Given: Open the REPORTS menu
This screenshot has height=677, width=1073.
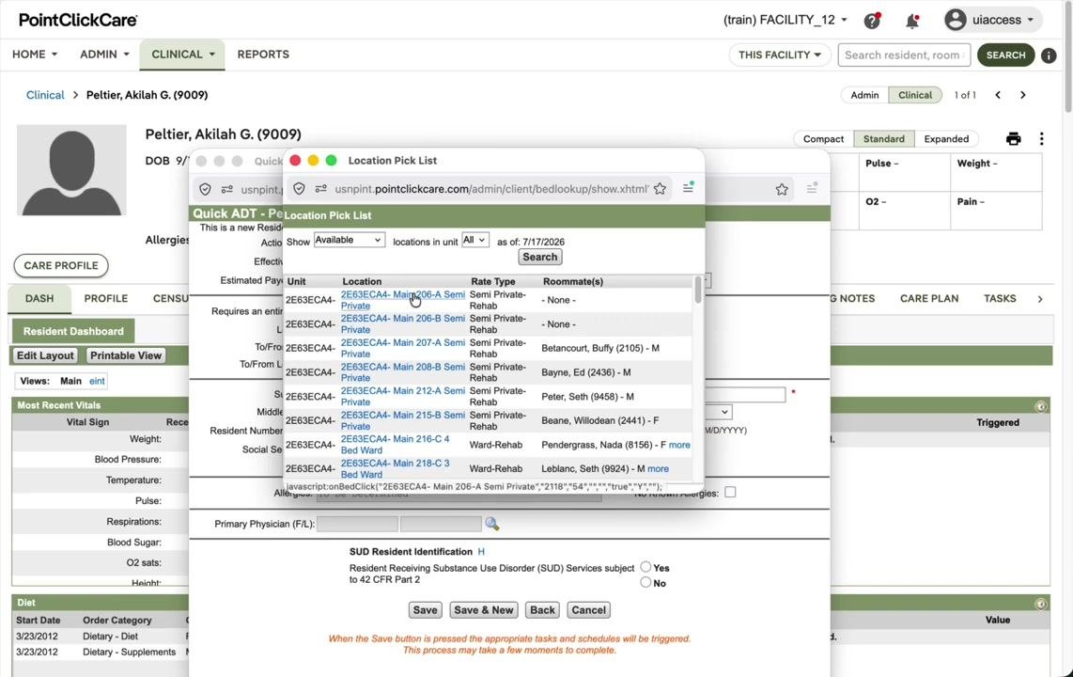Looking at the screenshot, I should (x=263, y=55).
